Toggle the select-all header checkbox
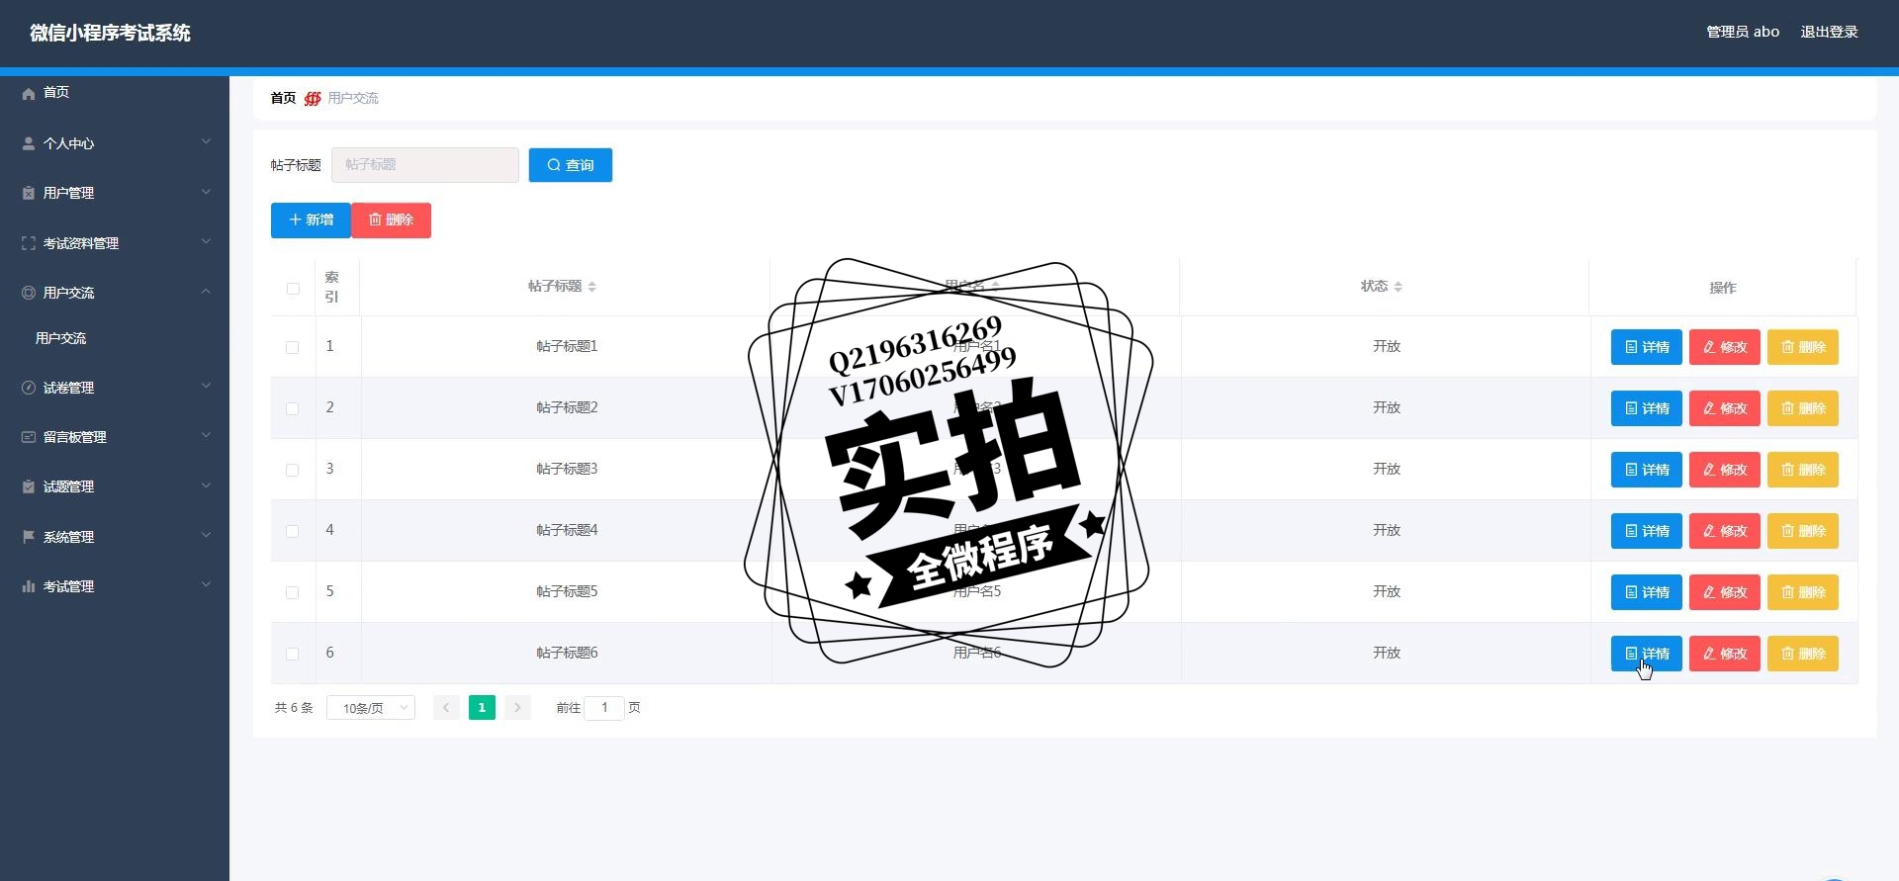 293,289
